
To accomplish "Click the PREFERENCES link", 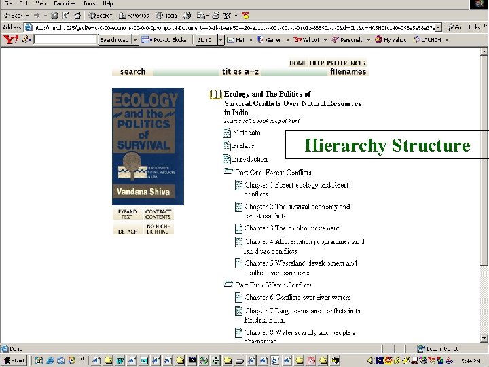I will 346,63.
